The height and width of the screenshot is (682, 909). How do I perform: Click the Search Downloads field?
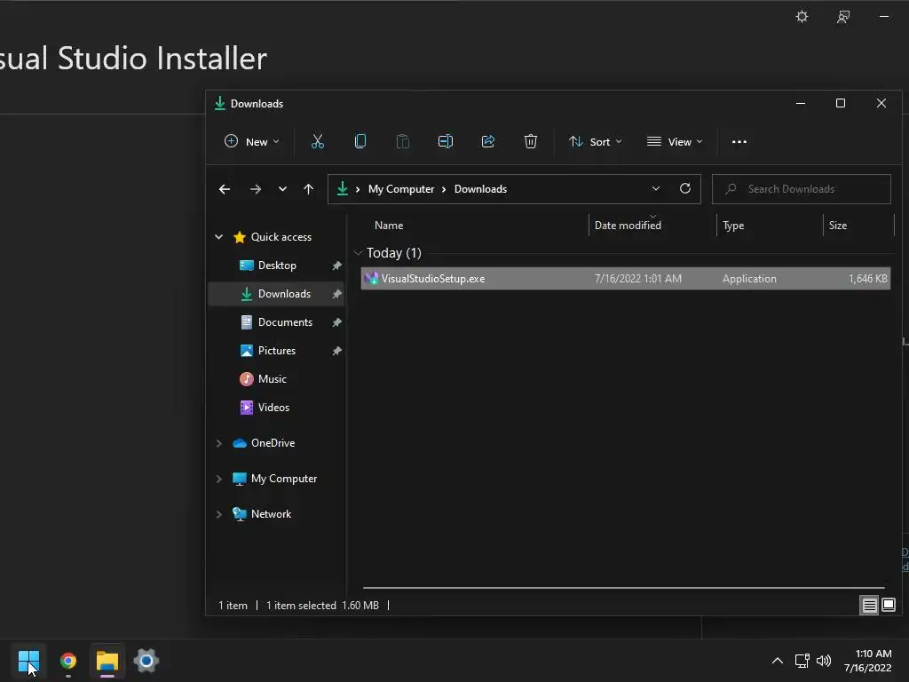802,189
